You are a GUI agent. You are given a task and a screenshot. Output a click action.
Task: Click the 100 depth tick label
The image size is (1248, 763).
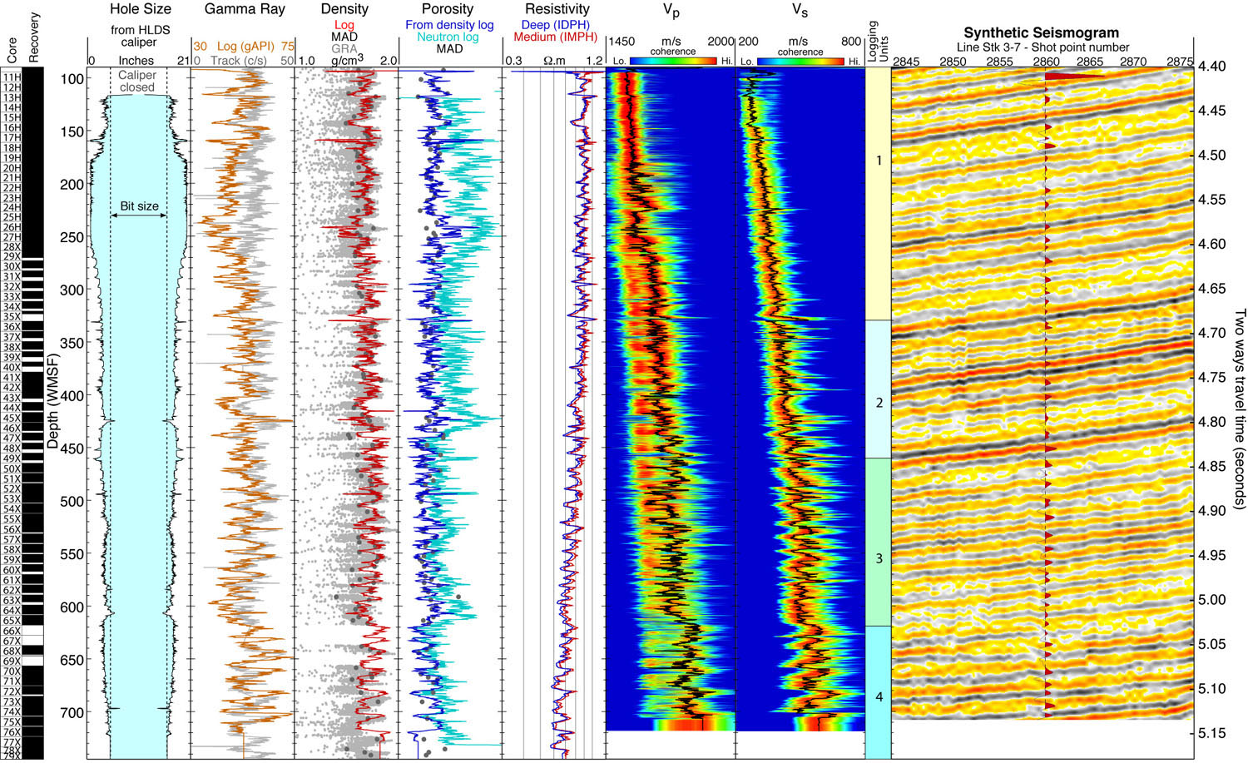pyautogui.click(x=72, y=79)
